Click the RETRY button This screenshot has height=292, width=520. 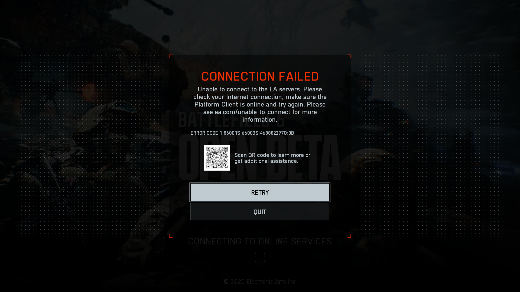pos(260,192)
